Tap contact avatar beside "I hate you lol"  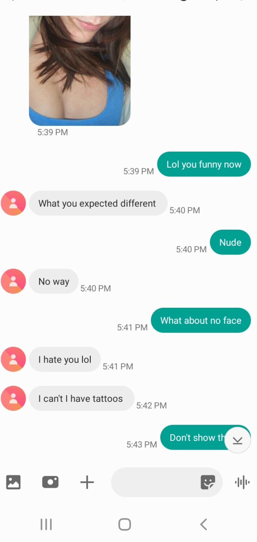(13, 359)
